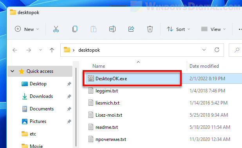Click the pin icon next to Downloads
The width and height of the screenshot is (242, 148).
69,96
